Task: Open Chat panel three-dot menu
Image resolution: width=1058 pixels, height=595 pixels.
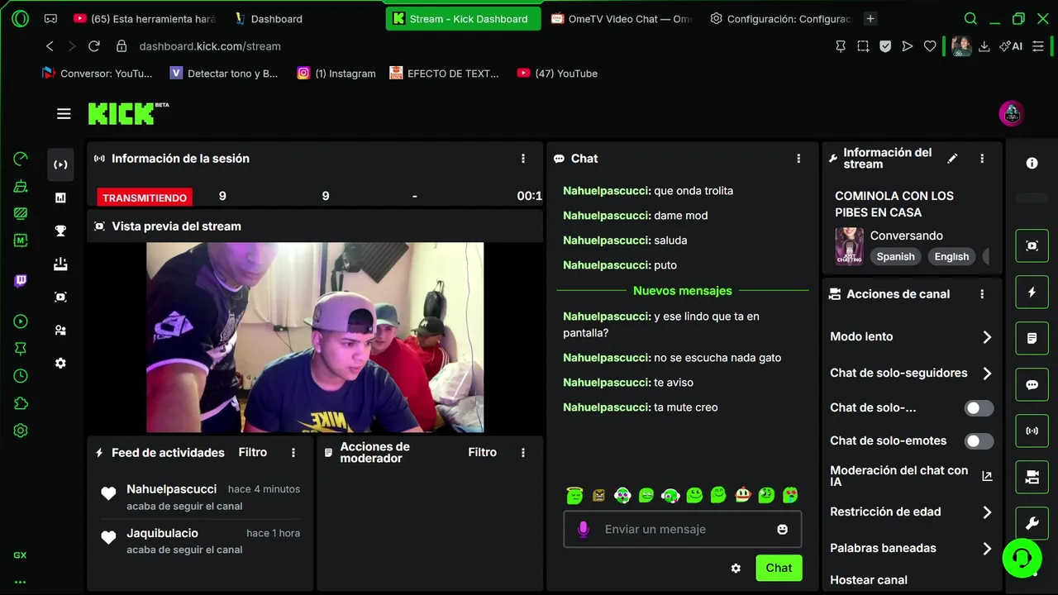Action: (798, 159)
